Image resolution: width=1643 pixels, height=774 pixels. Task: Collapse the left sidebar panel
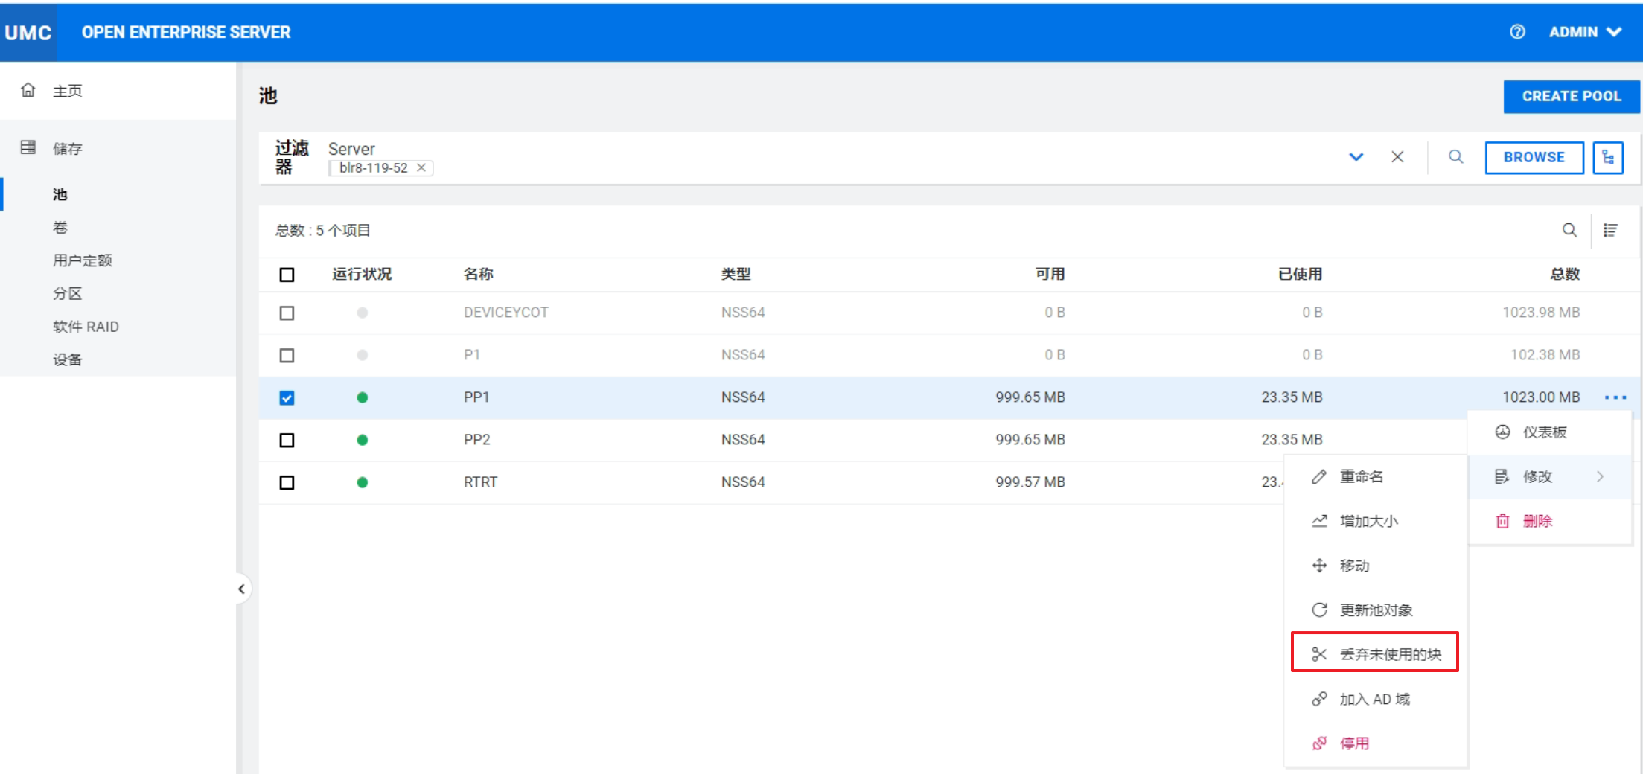point(241,589)
